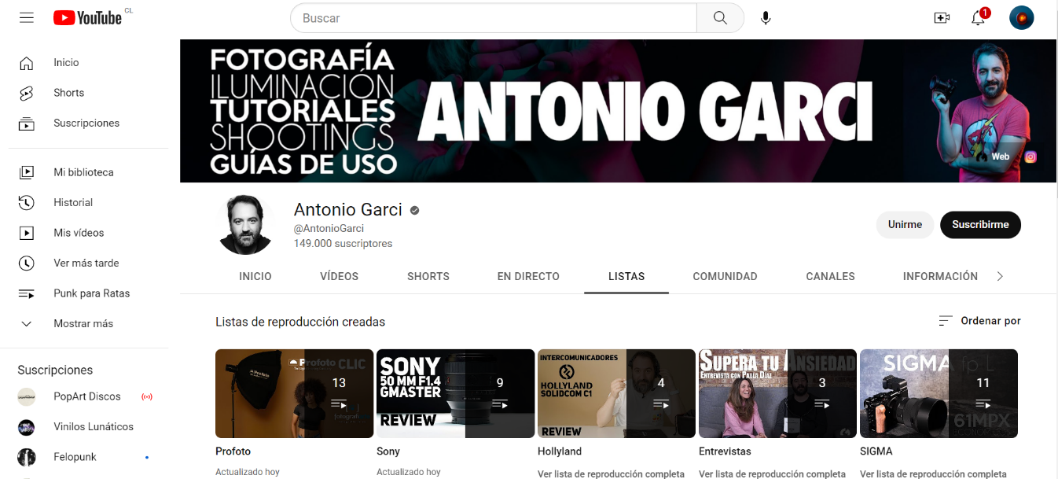
Task: Click the Unirme button
Action: 905,225
